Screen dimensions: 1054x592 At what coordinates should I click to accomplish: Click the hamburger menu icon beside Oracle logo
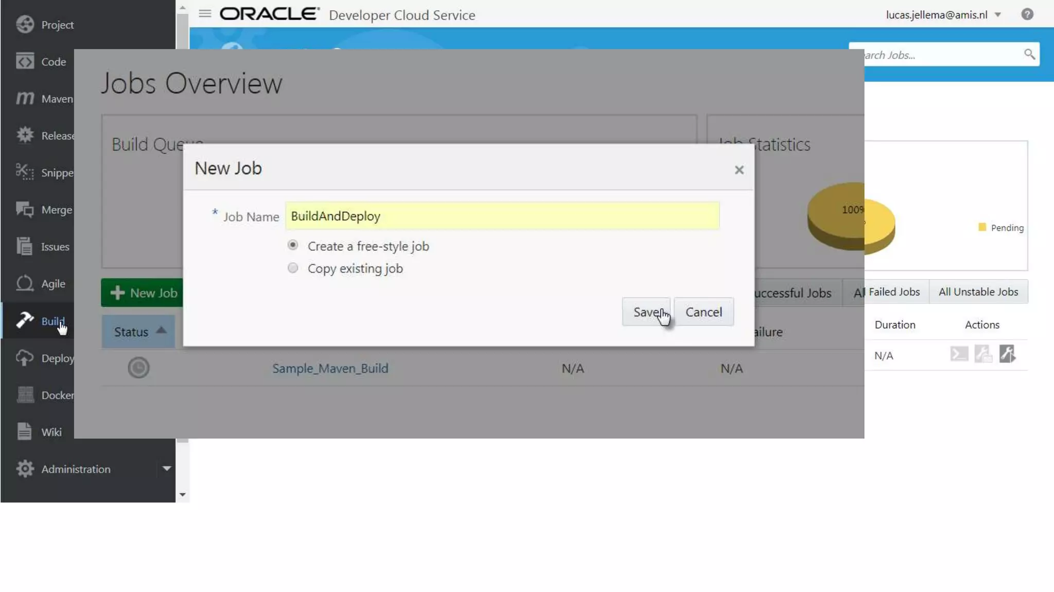point(205,14)
